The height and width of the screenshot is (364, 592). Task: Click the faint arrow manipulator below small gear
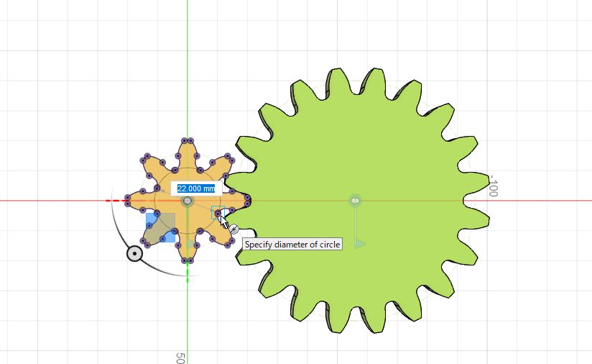191,244
